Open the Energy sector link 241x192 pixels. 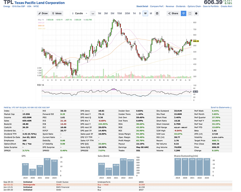pyautogui.click(x=7, y=6)
